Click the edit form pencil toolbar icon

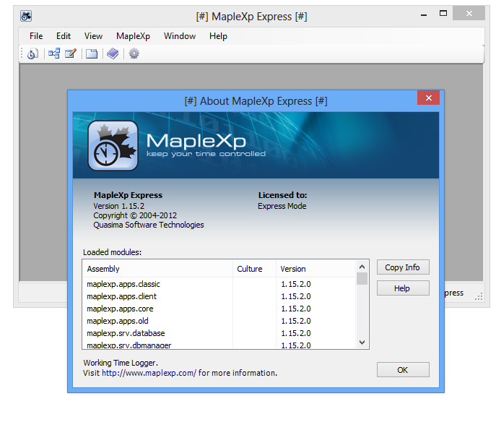click(x=71, y=53)
